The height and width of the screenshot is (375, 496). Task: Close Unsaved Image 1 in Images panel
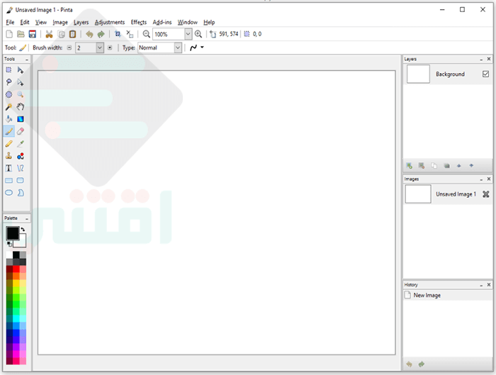(486, 194)
